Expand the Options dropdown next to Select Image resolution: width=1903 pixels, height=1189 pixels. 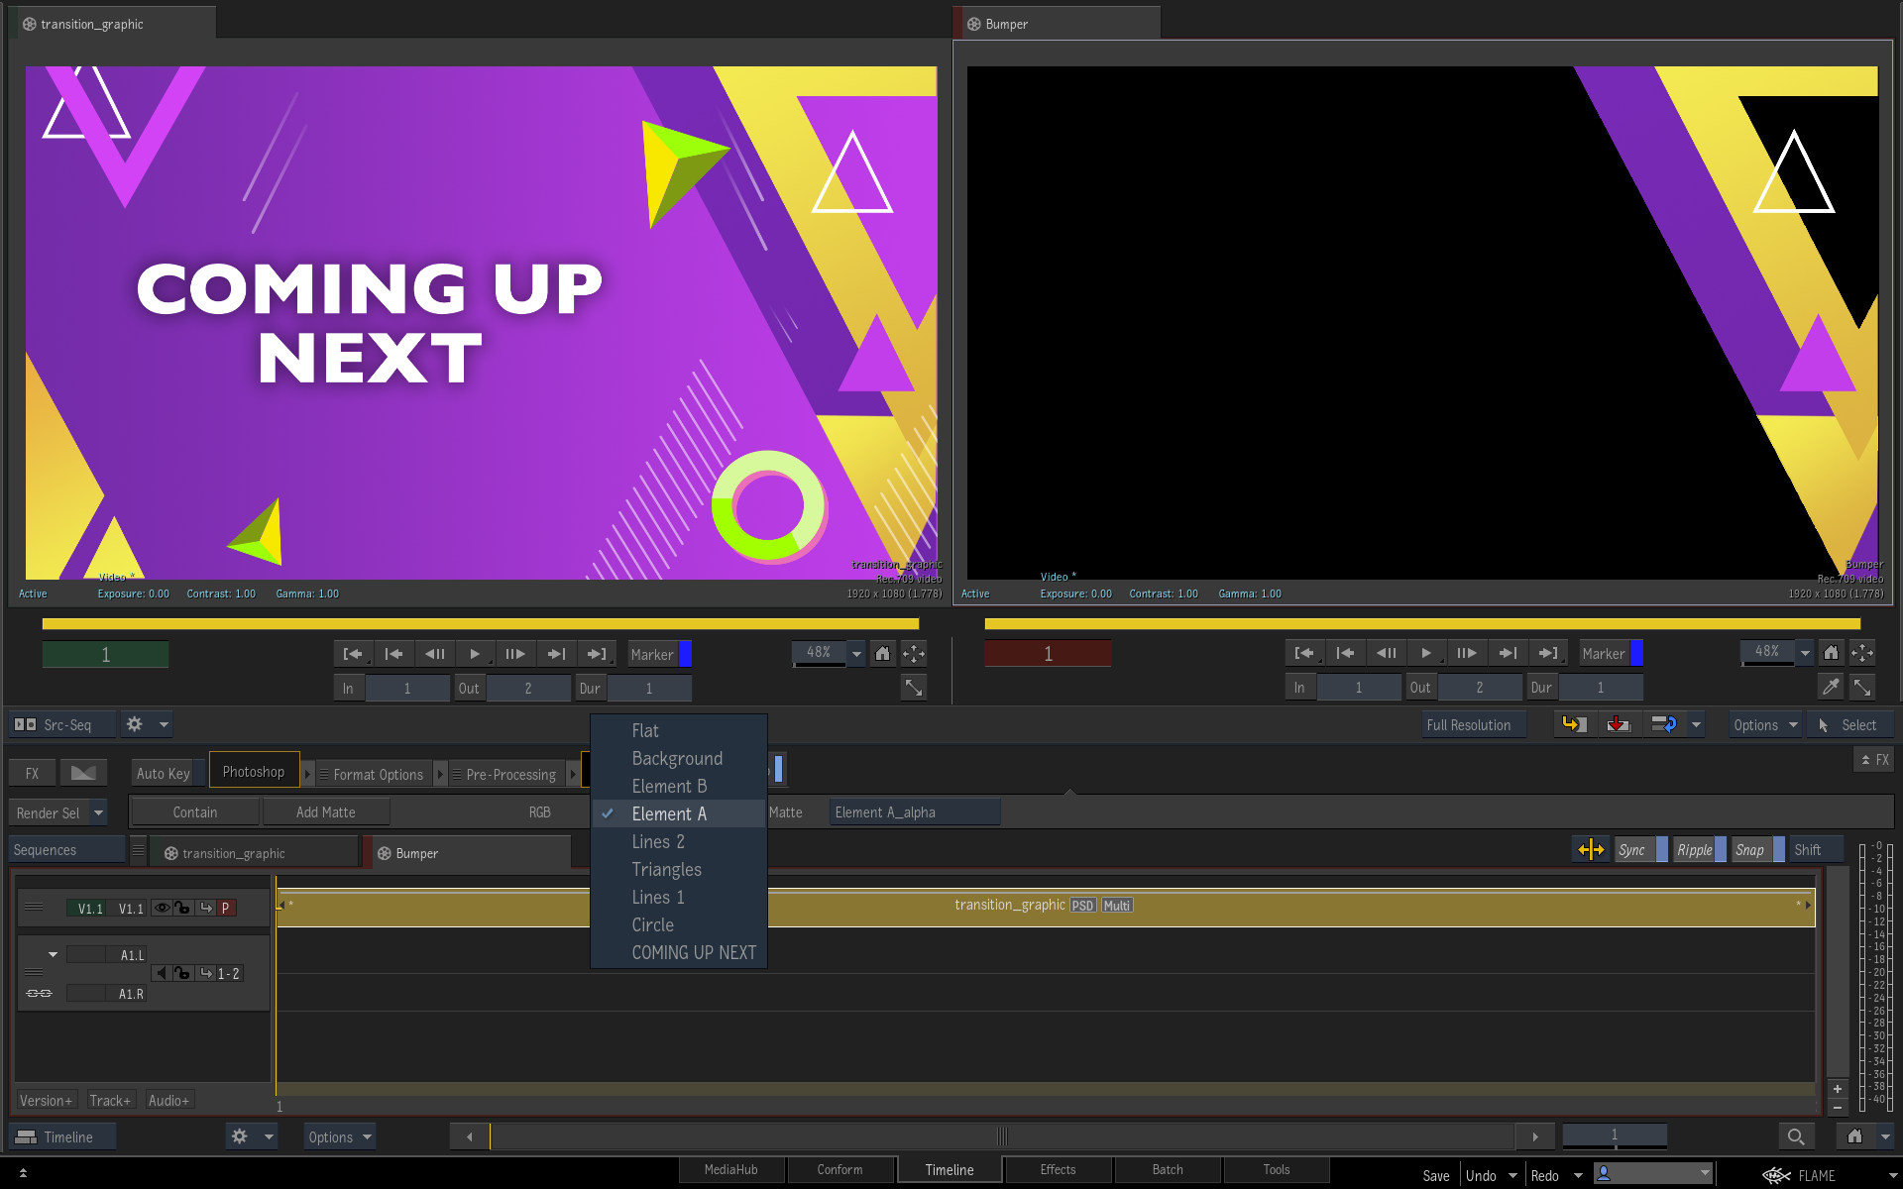(1764, 725)
